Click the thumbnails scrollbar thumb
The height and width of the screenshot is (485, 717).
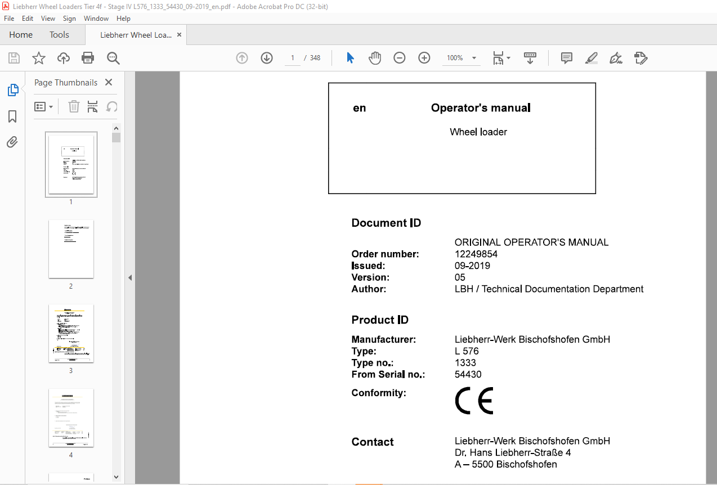tap(116, 138)
